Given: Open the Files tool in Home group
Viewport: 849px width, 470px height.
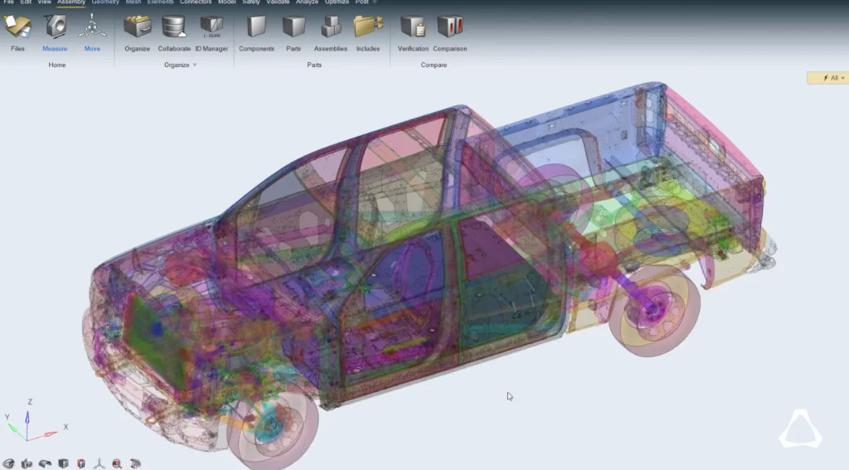Looking at the screenshot, I should 17,30.
